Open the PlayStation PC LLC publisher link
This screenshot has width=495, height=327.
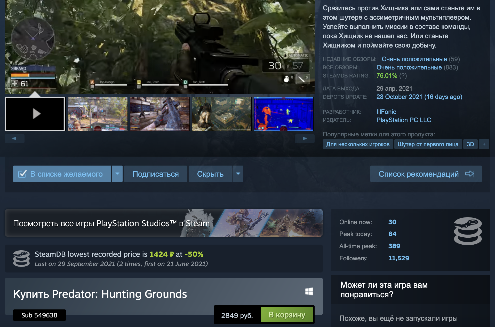(x=404, y=120)
